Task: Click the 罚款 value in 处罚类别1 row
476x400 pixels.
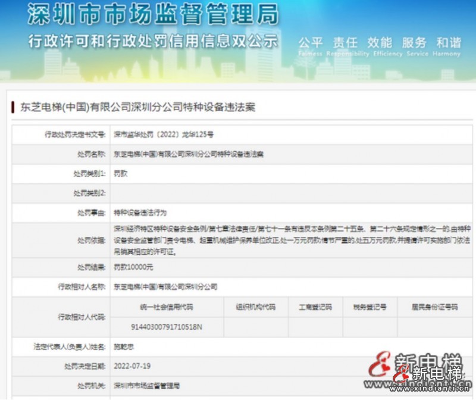Action: tap(120, 174)
